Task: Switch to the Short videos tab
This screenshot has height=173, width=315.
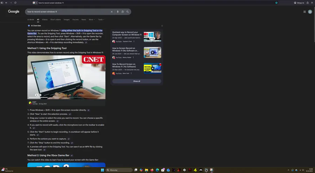Action: pos(55,20)
